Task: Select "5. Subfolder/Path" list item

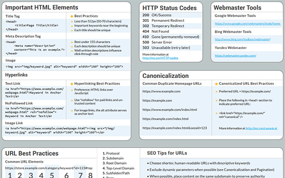Action: (x=116, y=173)
